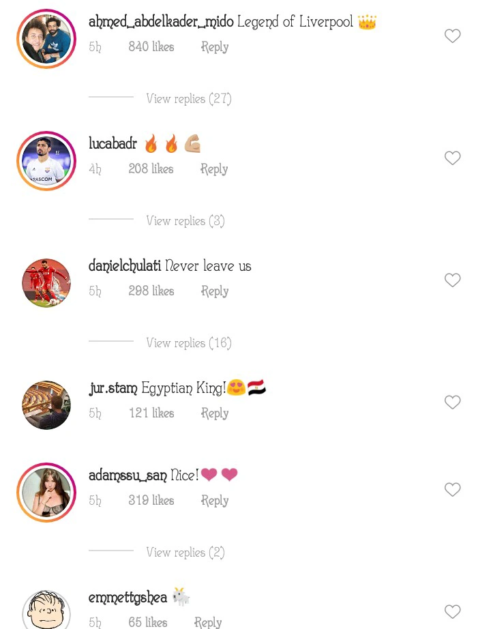This screenshot has width=491, height=629.
Task: Expand View replies (3) under lucabadr
Action: tap(185, 220)
